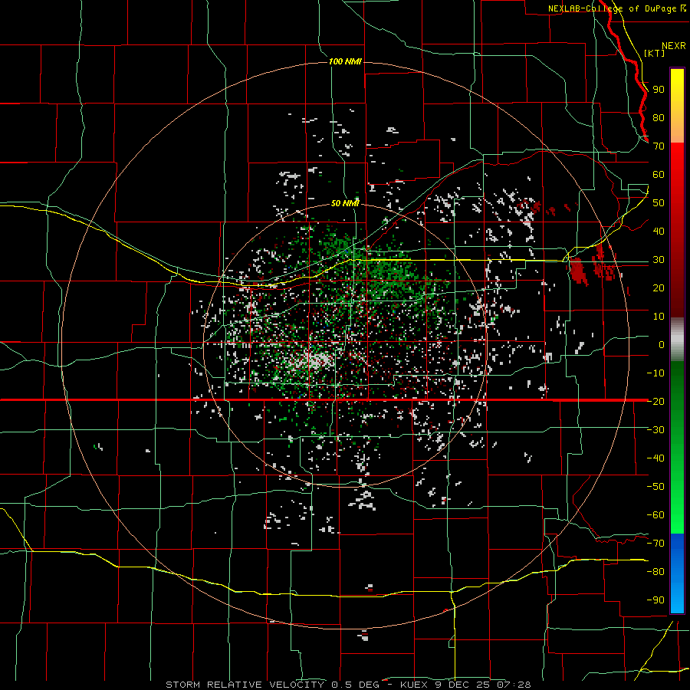The height and width of the screenshot is (690, 690).
Task: Click the 10 value on velocity scale
Action: pos(659,317)
